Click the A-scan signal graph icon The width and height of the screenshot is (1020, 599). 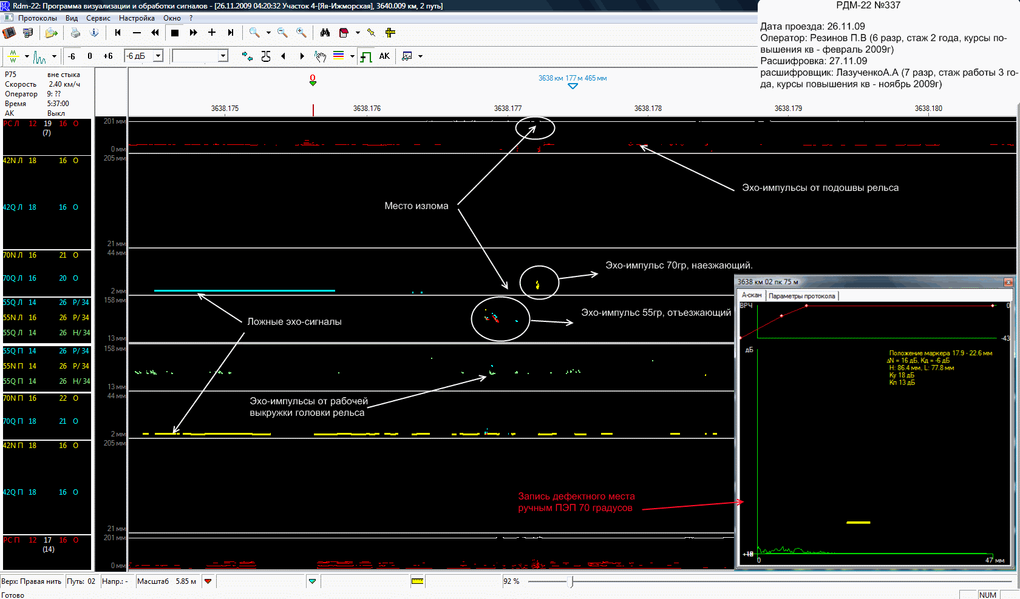(40, 56)
